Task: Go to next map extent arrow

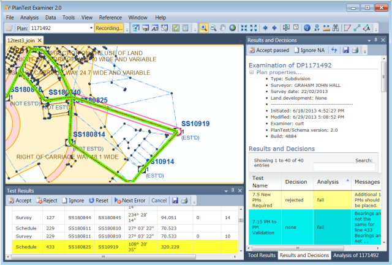Action: tap(274, 28)
